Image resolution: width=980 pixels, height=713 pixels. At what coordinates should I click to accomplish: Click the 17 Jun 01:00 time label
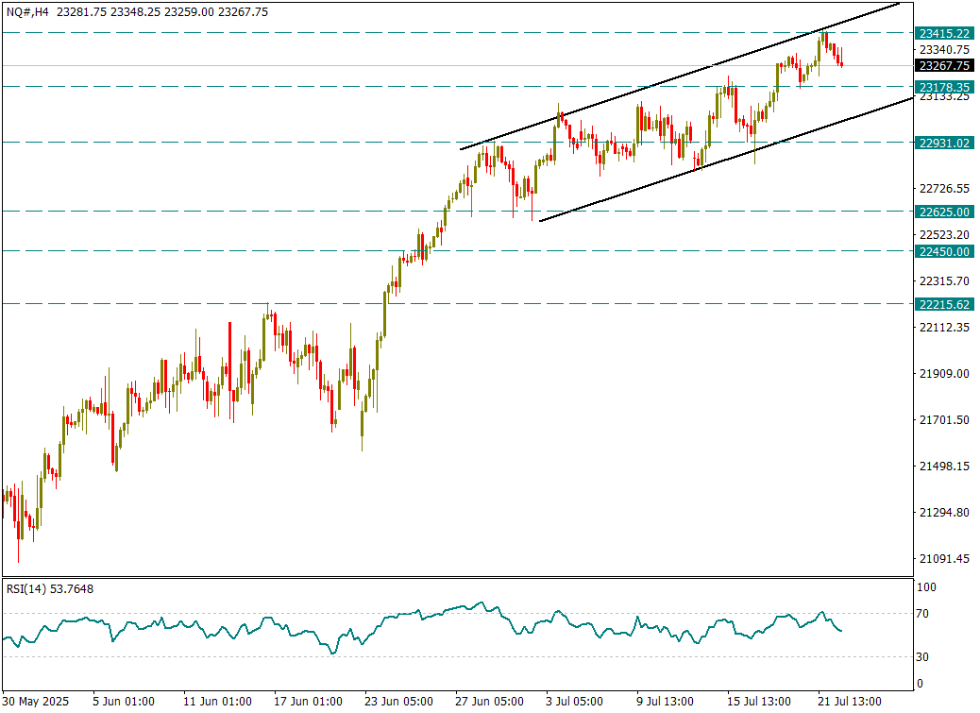point(308,701)
